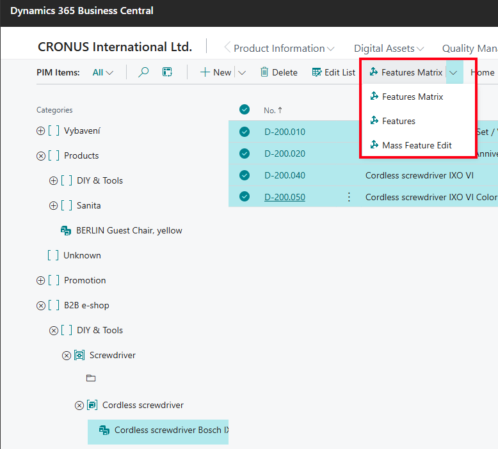Viewport: 498px width, 449px height.
Task: Toggle Promotion category bracket checkbox
Action: click(x=54, y=280)
